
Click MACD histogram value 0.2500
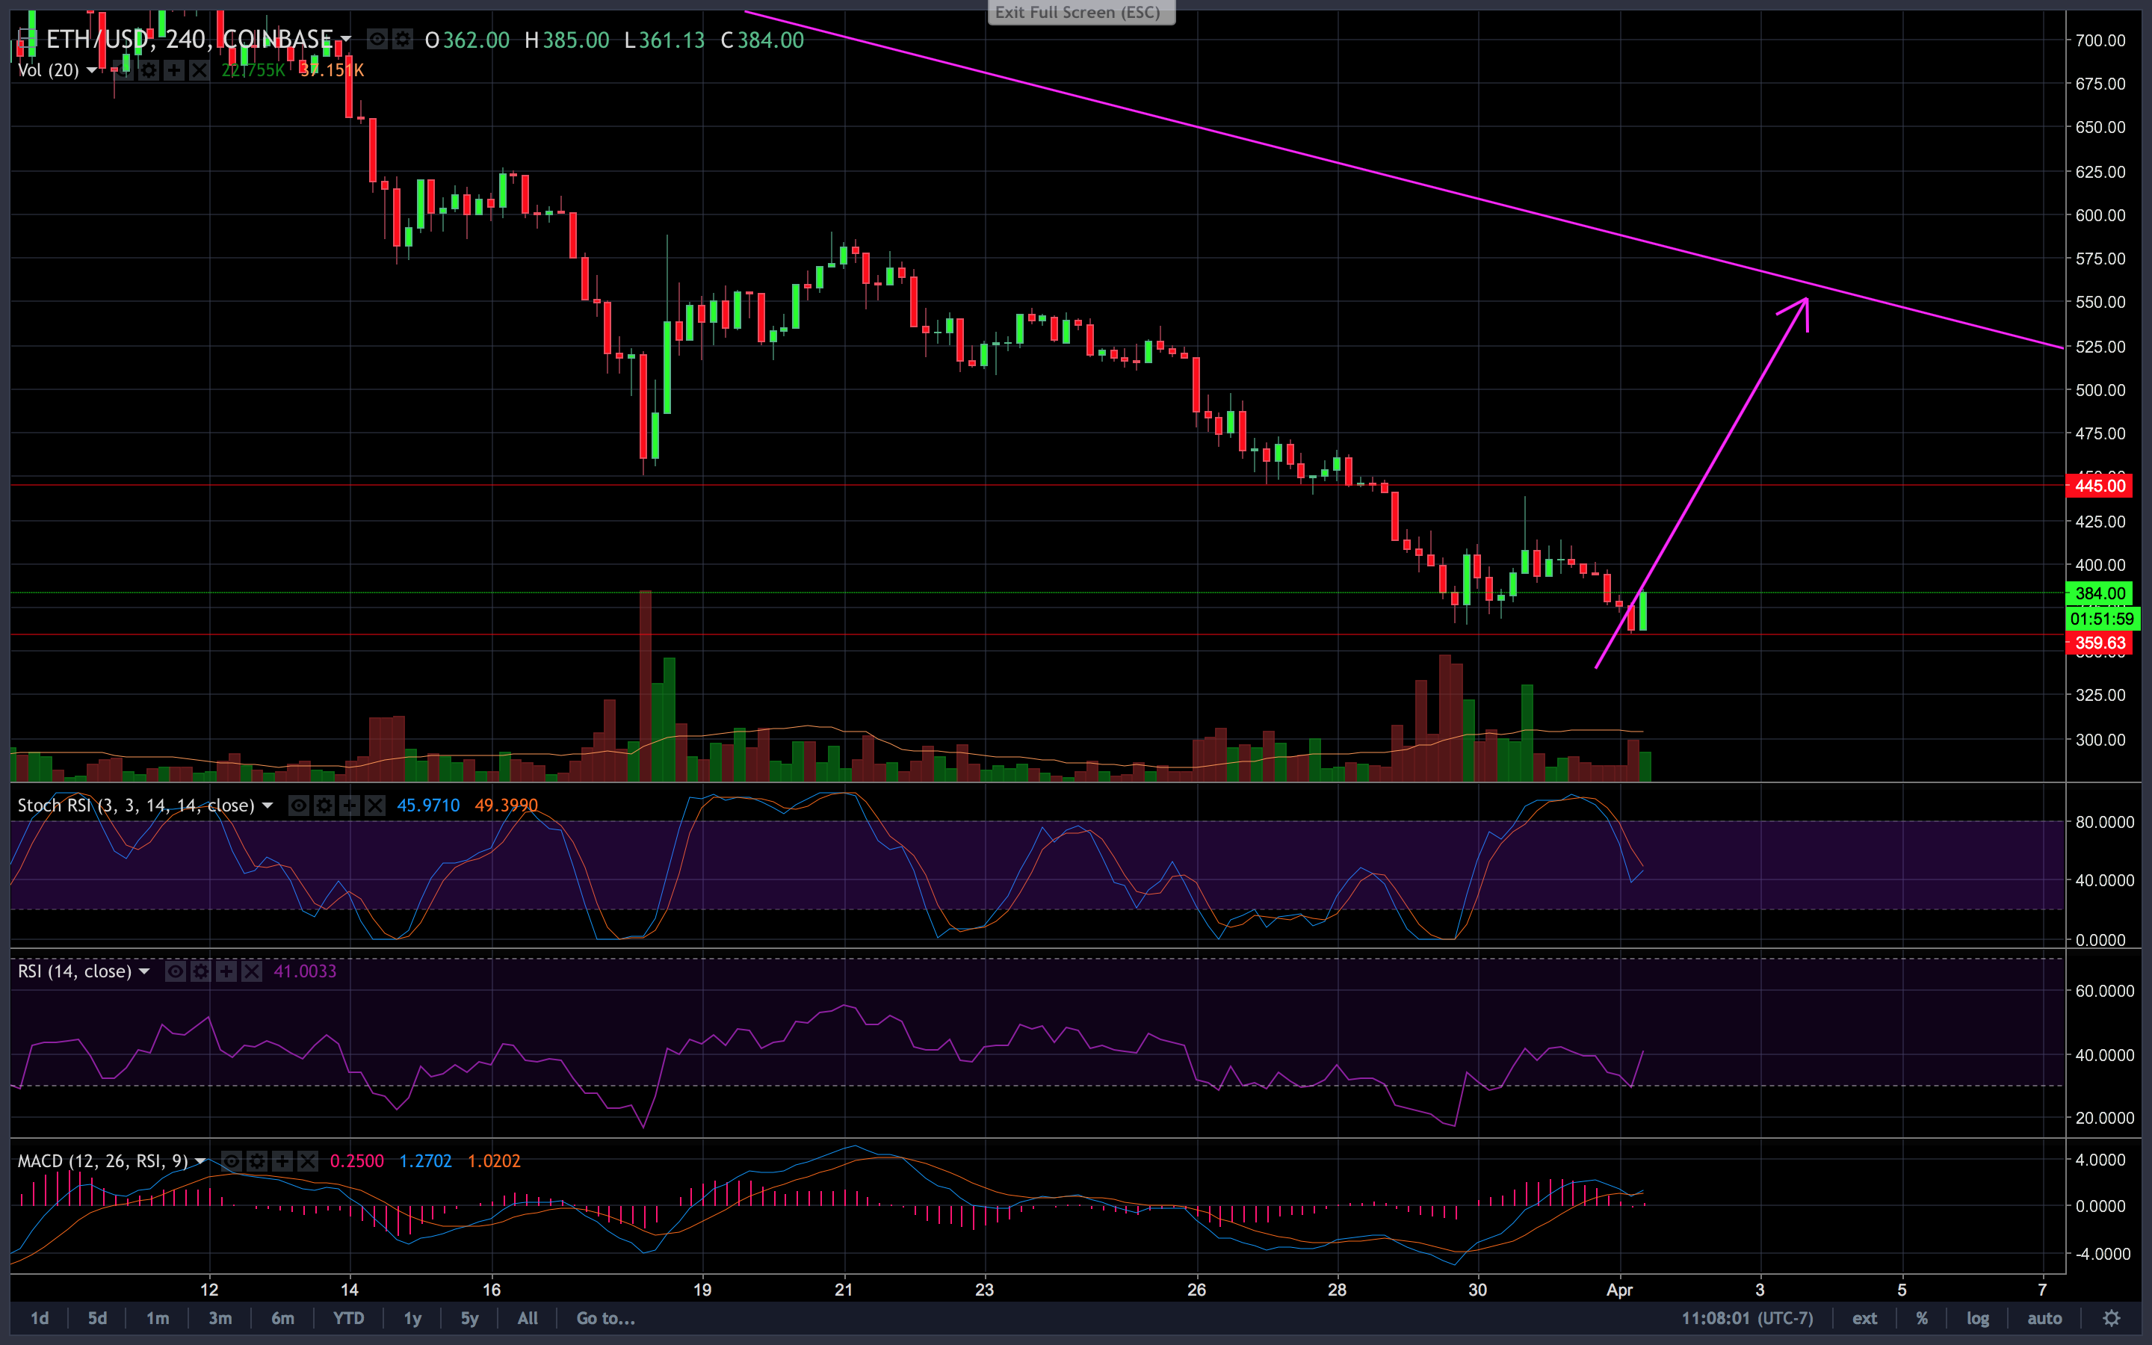click(x=356, y=1161)
